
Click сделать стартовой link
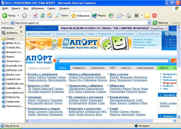pos(39,68)
